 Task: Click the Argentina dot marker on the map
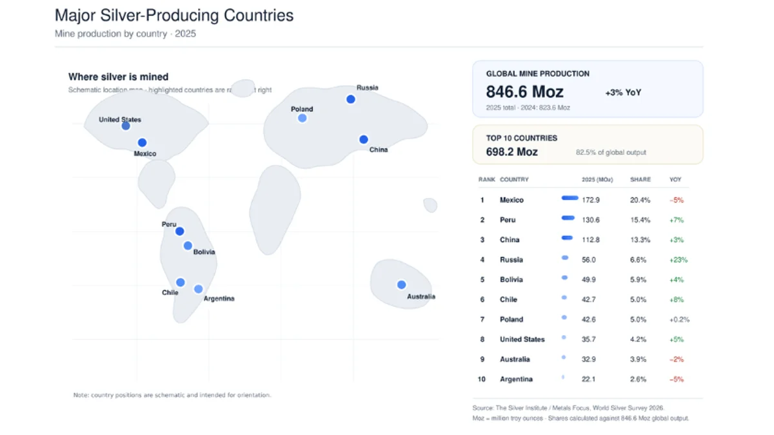pyautogui.click(x=198, y=289)
